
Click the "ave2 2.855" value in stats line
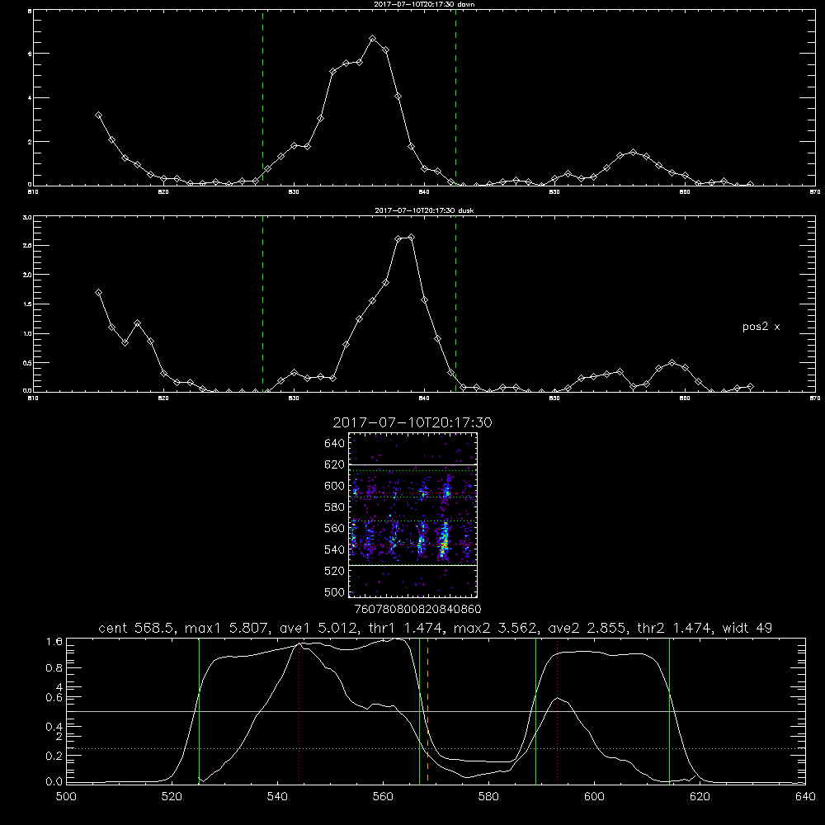[587, 628]
